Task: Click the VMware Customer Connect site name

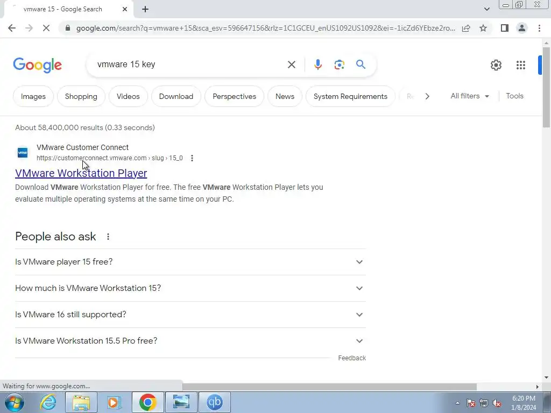Action: tap(82, 147)
